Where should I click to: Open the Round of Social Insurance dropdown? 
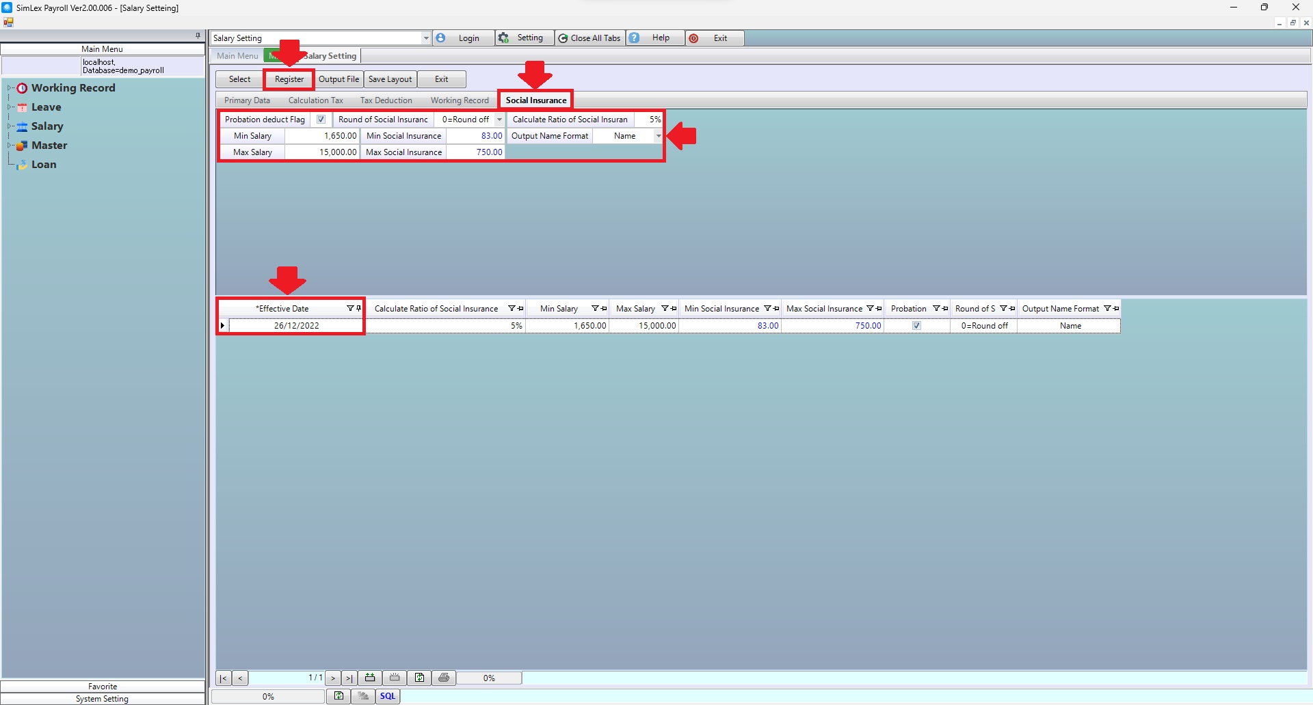(x=499, y=120)
